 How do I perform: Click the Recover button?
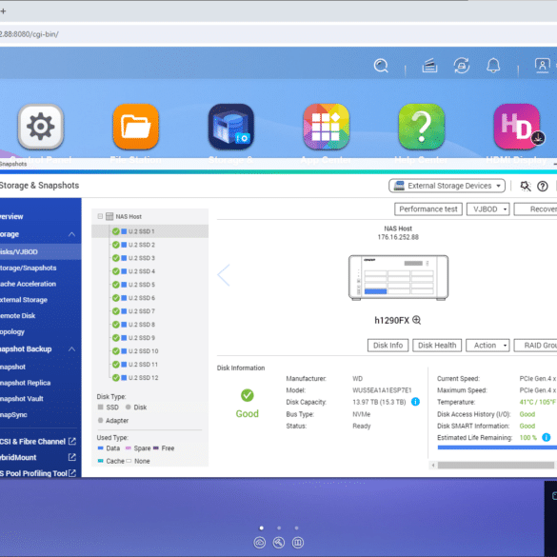tap(535, 209)
